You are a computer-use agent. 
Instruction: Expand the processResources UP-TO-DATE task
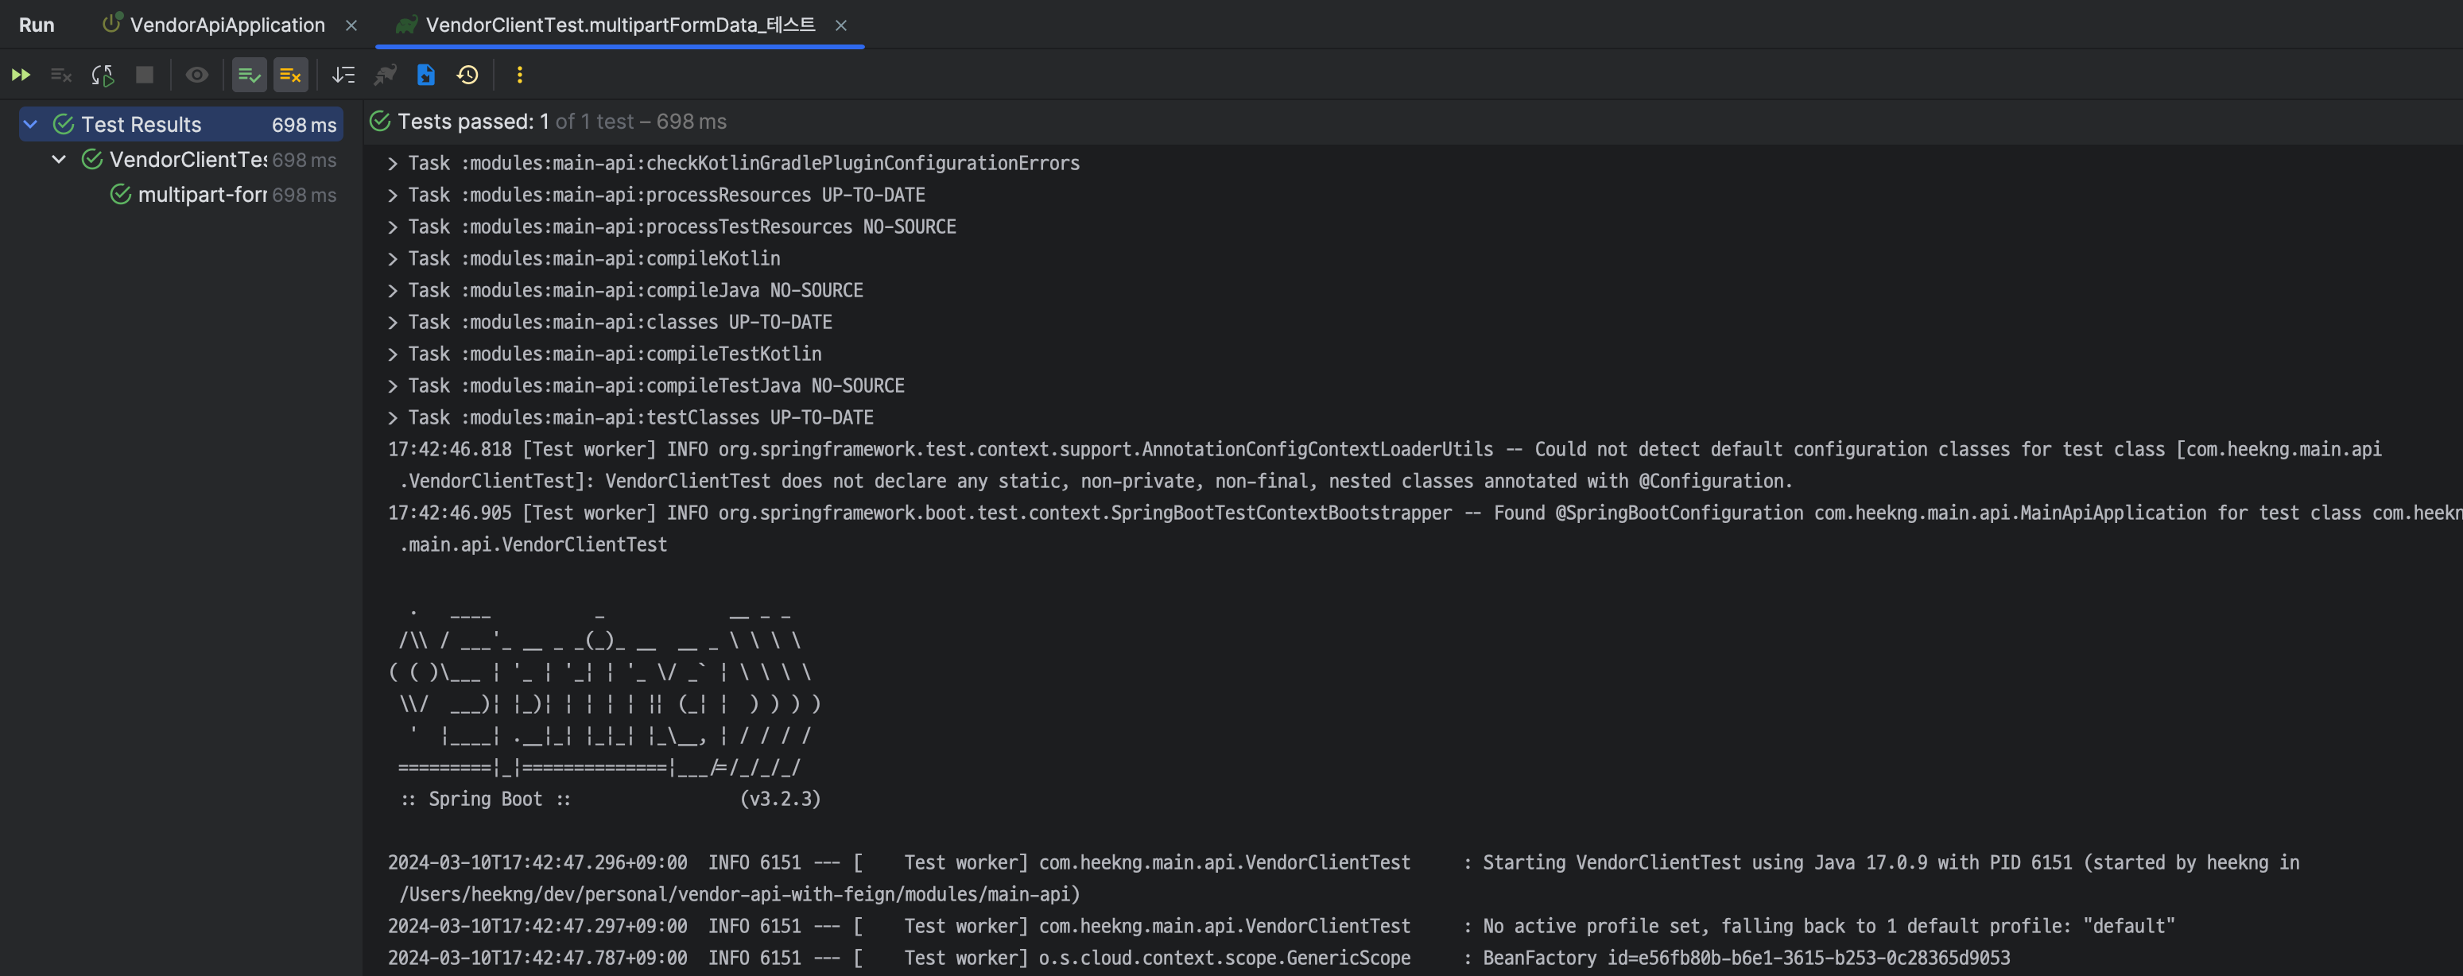click(x=392, y=195)
